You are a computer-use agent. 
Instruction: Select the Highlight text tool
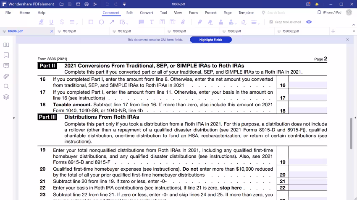click(x=41, y=22)
